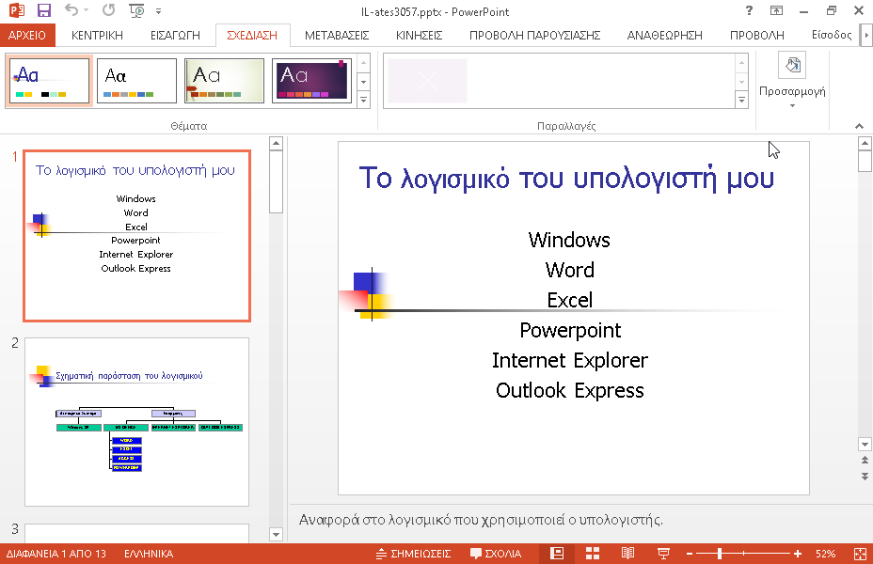Open the ΑΝΑΘΕΩΡΗΣΗ tab
873x564 pixels.
click(665, 35)
